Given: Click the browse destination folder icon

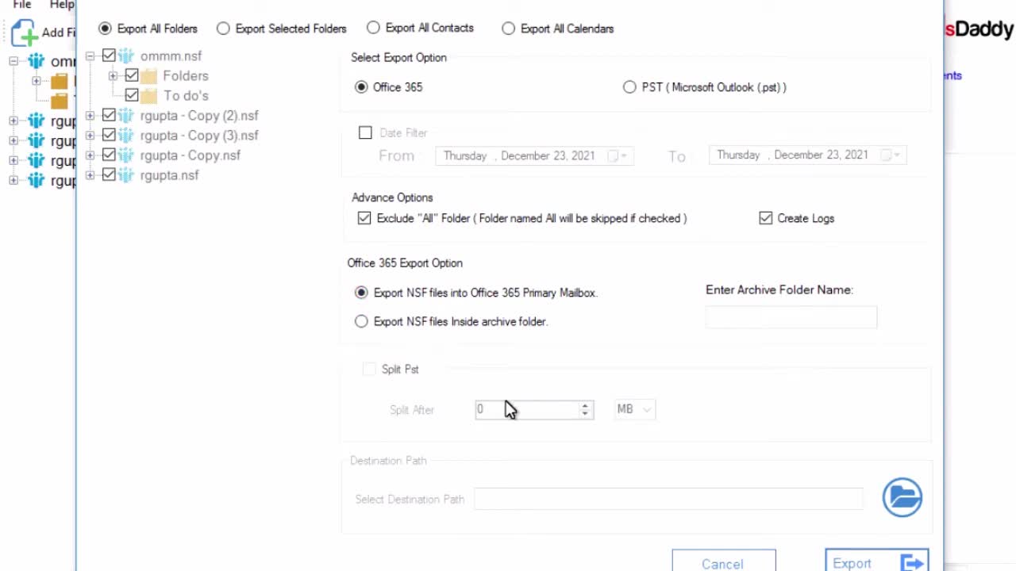Looking at the screenshot, I should tap(902, 497).
